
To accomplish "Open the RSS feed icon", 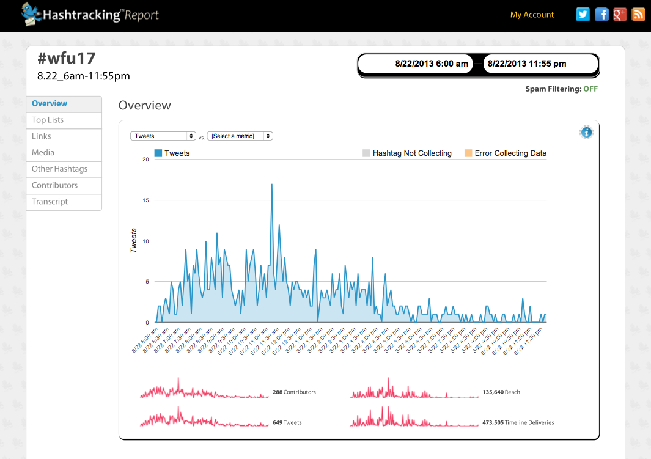I will tap(638, 15).
